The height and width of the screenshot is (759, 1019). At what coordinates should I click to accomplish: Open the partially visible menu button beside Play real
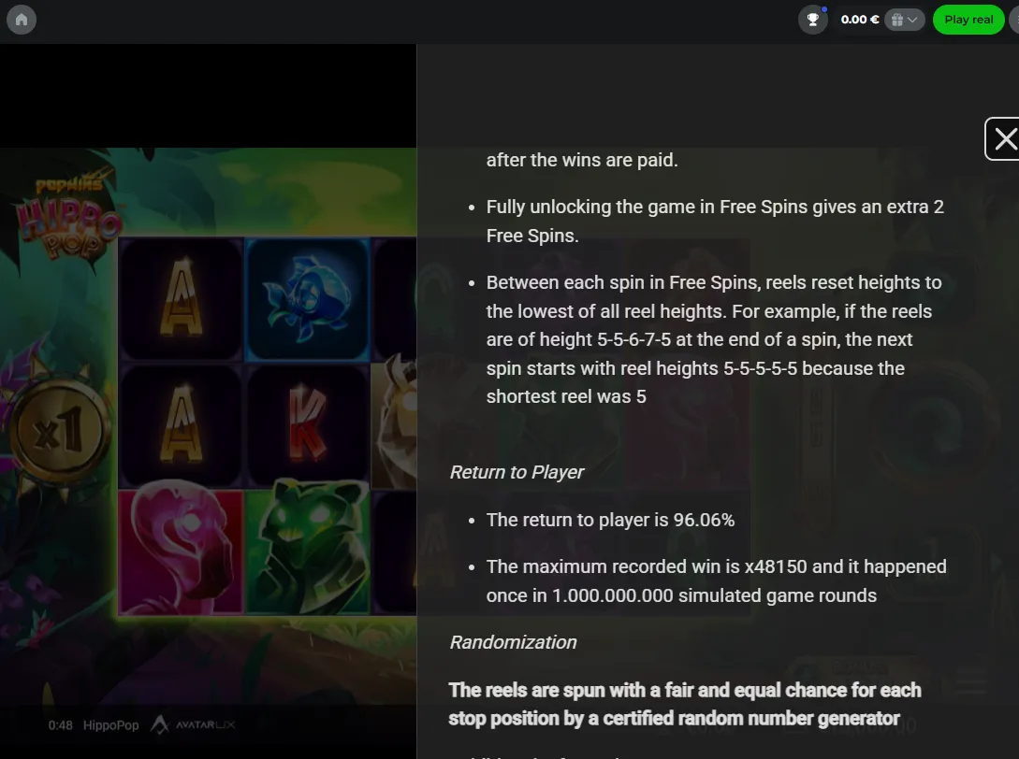(1014, 20)
